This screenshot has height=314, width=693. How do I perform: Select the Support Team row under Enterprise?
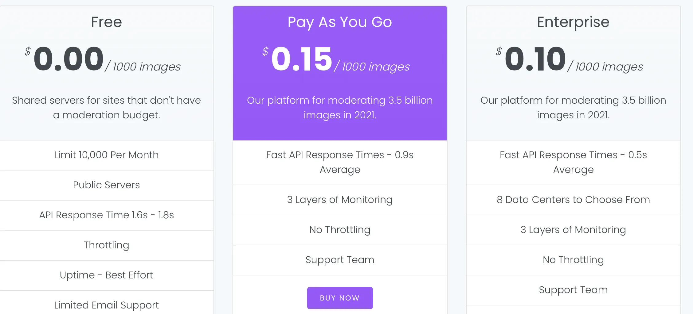[573, 290]
